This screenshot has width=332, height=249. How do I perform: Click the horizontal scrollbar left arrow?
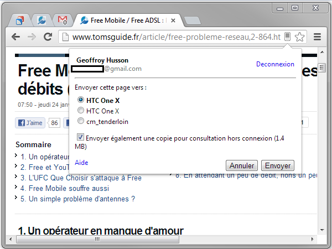pyautogui.click(x=11, y=240)
